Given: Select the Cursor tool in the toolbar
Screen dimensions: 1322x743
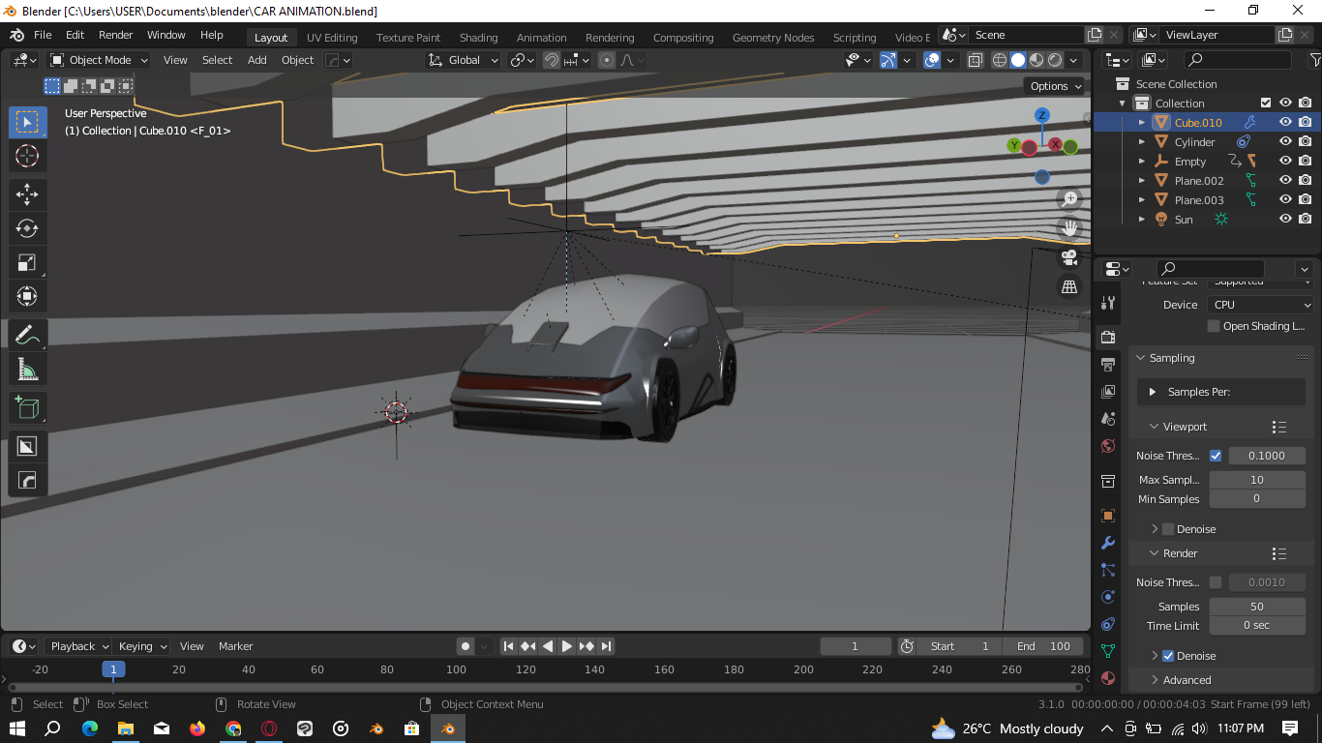Looking at the screenshot, I should tap(27, 157).
